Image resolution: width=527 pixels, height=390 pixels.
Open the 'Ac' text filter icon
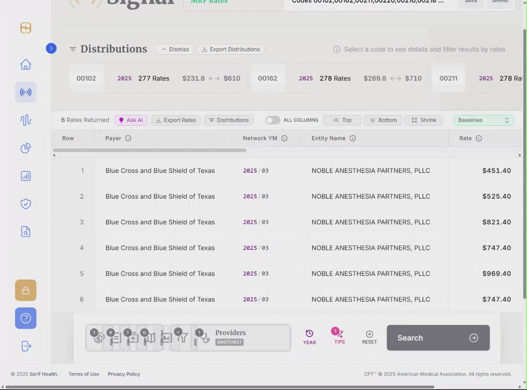point(166,337)
